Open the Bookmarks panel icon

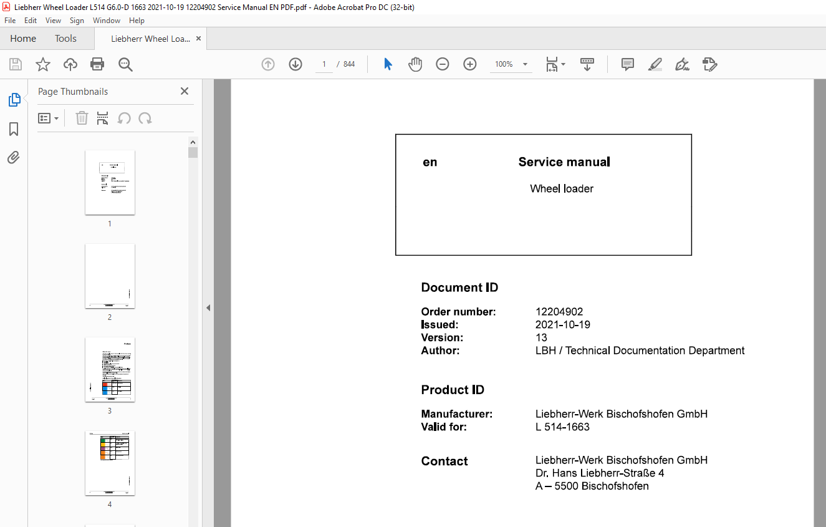coord(14,129)
